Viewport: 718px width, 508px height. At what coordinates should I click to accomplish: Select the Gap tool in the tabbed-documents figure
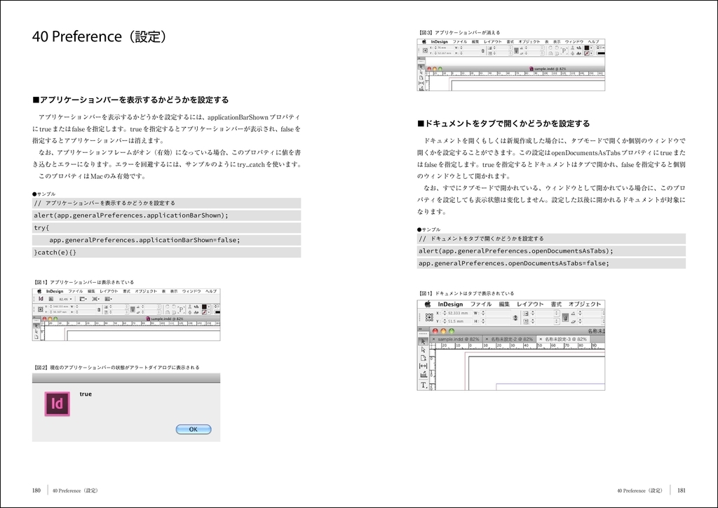pyautogui.click(x=423, y=366)
